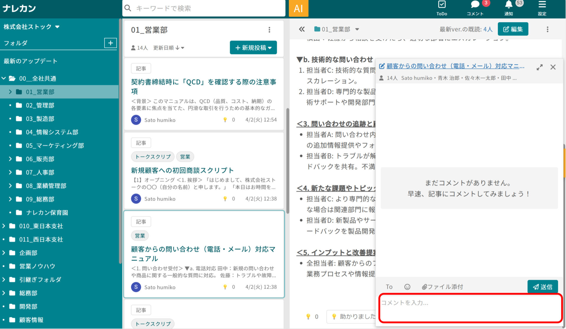Toggle the lightbulb on 新規顧客への初回商談スクリプト
Image resolution: width=566 pixels, height=329 pixels.
click(x=226, y=199)
